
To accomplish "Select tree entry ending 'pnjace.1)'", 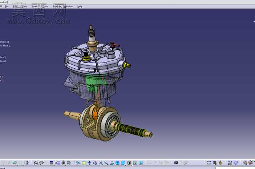I will 4,42.
